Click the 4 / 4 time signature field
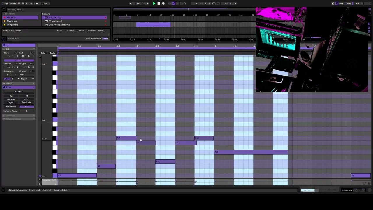This screenshot has width=373, height=210. (29, 3)
